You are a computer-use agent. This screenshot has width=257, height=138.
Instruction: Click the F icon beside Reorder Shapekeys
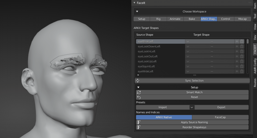(x=139, y=127)
